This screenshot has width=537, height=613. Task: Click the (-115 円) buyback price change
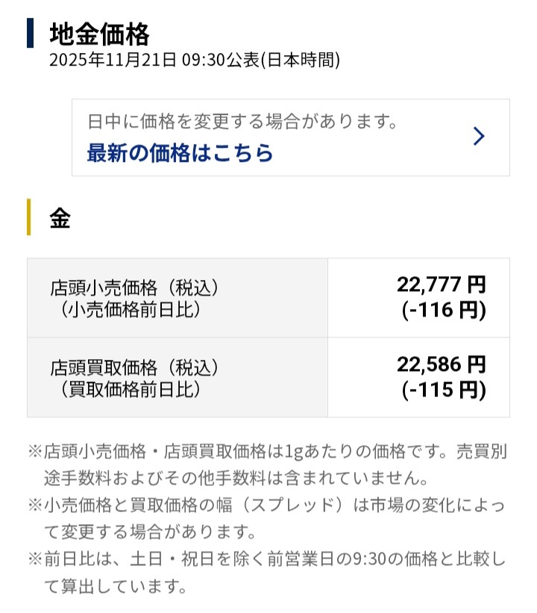coord(443,389)
